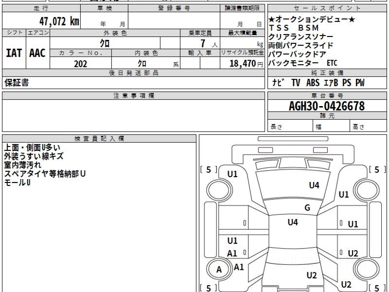Screen dimensions: 389x292
Task: Select the ナビ TV ABS equipment line
Action: pos(318,83)
